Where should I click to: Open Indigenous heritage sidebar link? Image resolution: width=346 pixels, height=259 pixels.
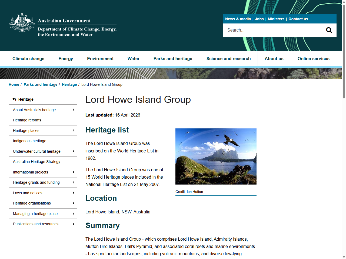click(29, 141)
